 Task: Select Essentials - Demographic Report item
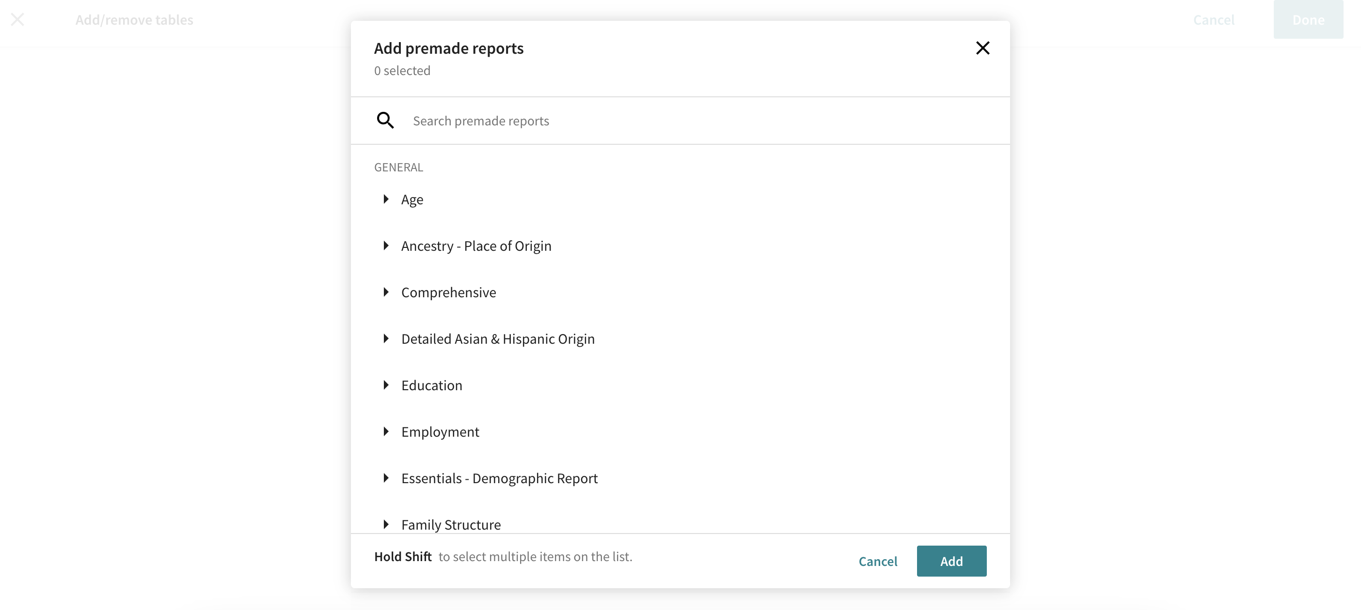click(499, 478)
